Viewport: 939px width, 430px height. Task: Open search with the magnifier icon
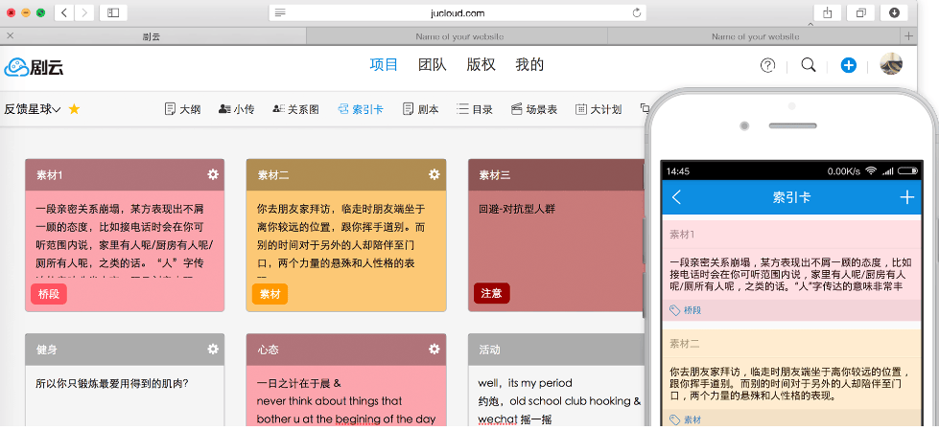(x=809, y=65)
